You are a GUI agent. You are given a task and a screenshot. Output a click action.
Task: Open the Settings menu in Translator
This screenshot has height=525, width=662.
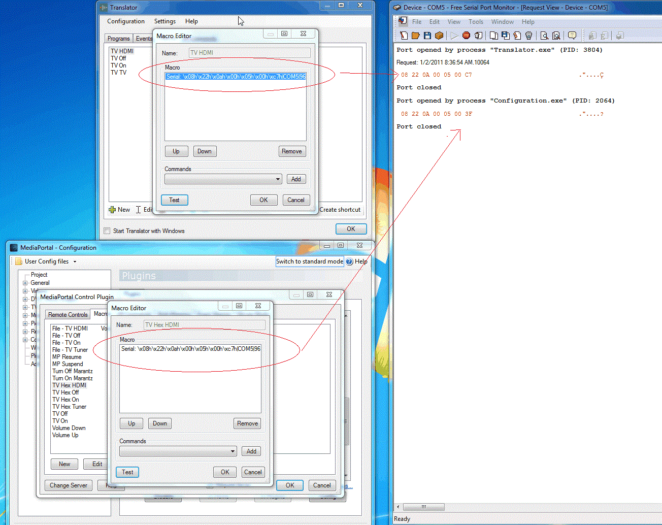pos(164,21)
